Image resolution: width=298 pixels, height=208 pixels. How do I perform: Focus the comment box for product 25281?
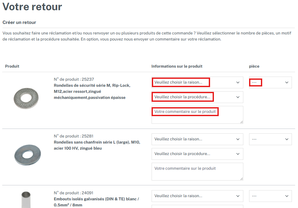tap(197, 171)
